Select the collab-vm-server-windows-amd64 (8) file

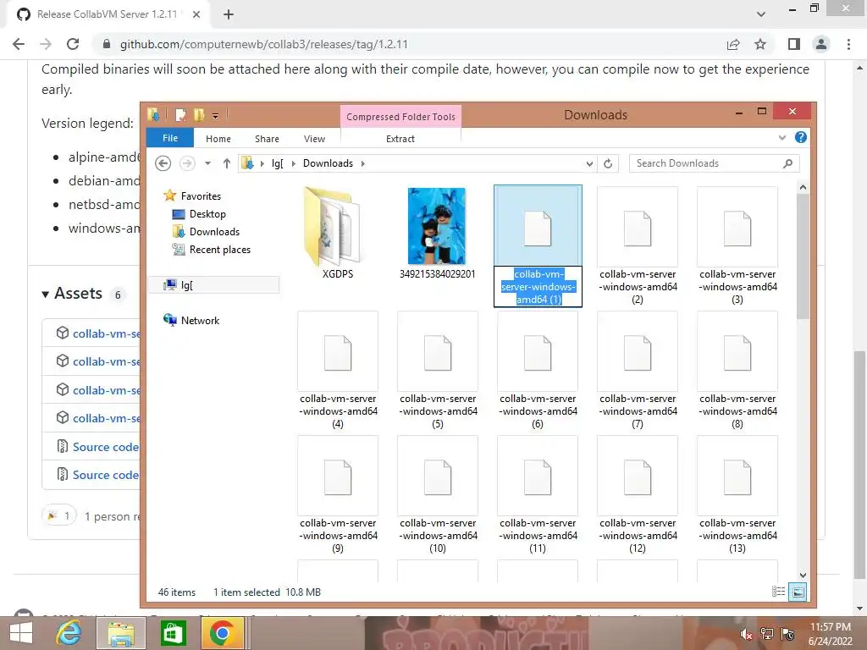point(737,371)
